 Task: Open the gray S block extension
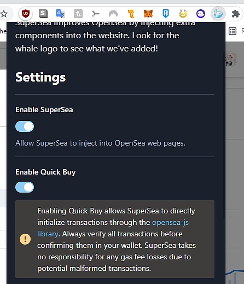pyautogui.click(x=43, y=14)
